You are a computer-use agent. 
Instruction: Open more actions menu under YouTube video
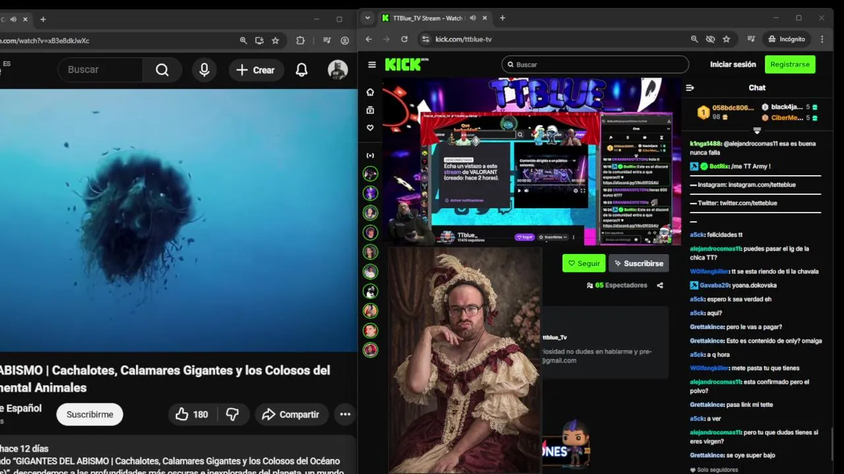[x=345, y=414]
